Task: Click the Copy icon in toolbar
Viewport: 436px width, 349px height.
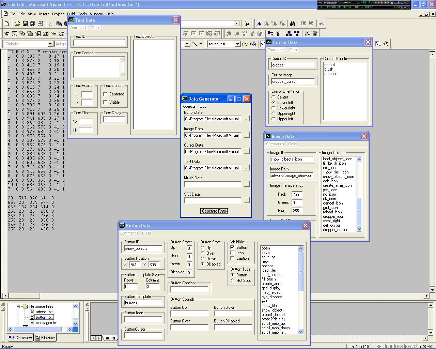Action: click(59, 24)
